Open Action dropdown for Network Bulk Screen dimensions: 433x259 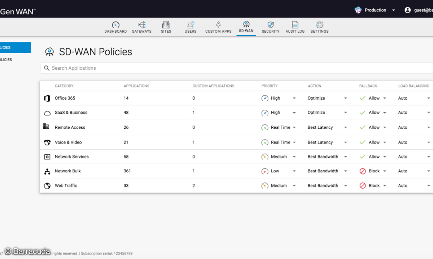coord(345,171)
